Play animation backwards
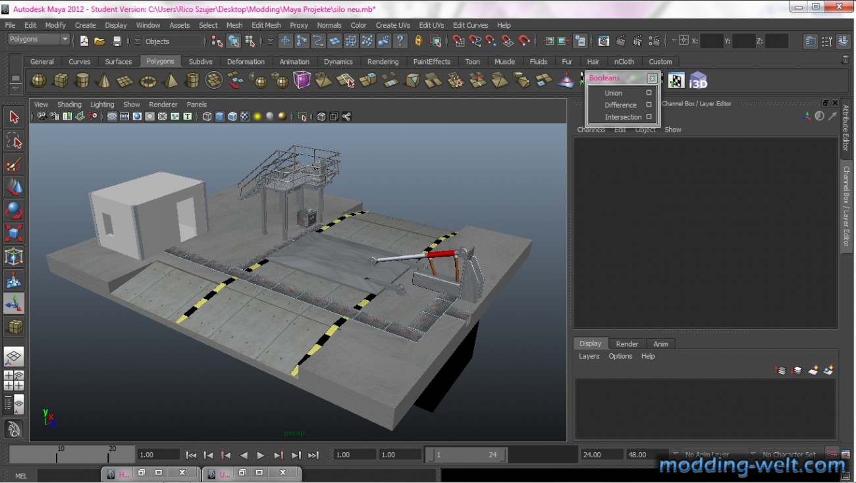Screen dimensions: 856x483 click(244, 455)
